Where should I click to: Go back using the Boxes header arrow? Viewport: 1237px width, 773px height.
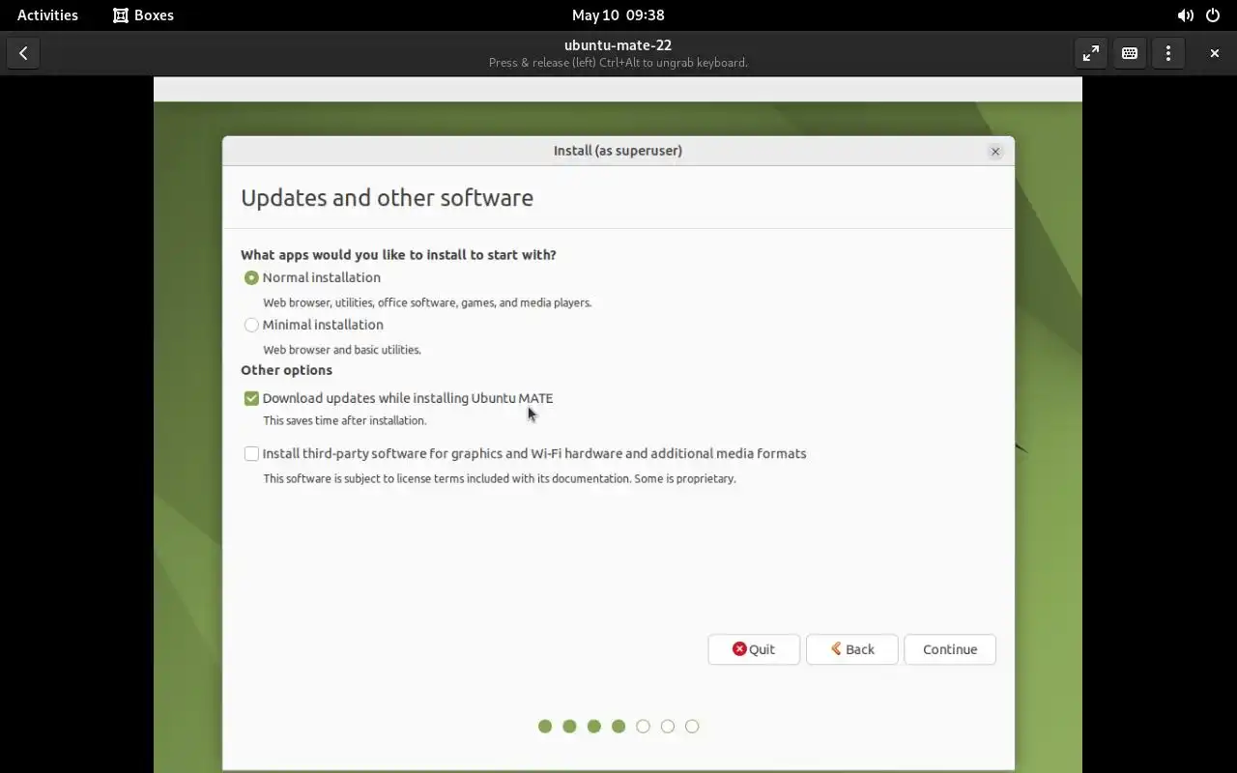23,53
